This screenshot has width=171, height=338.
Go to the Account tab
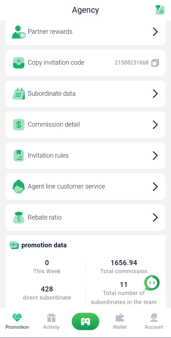point(154,321)
